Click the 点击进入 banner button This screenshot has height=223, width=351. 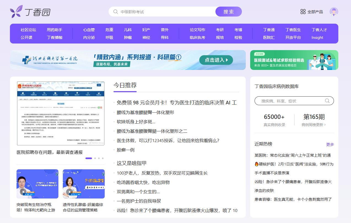216,60
